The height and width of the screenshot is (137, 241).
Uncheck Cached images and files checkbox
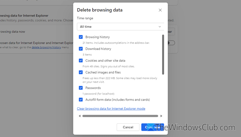(81, 72)
